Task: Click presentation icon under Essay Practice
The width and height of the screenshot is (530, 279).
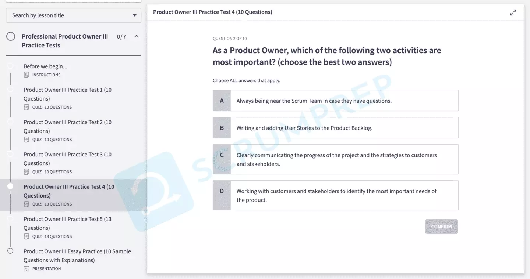Action: click(x=26, y=269)
